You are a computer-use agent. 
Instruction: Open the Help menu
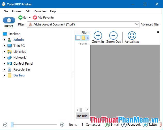click(x=53, y=11)
